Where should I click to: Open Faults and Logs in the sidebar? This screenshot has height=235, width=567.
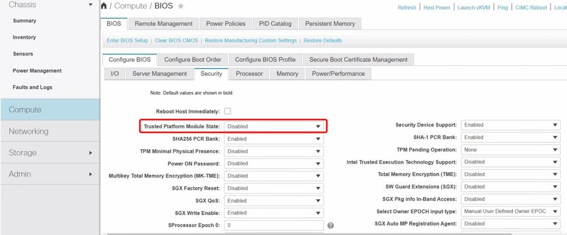point(32,87)
